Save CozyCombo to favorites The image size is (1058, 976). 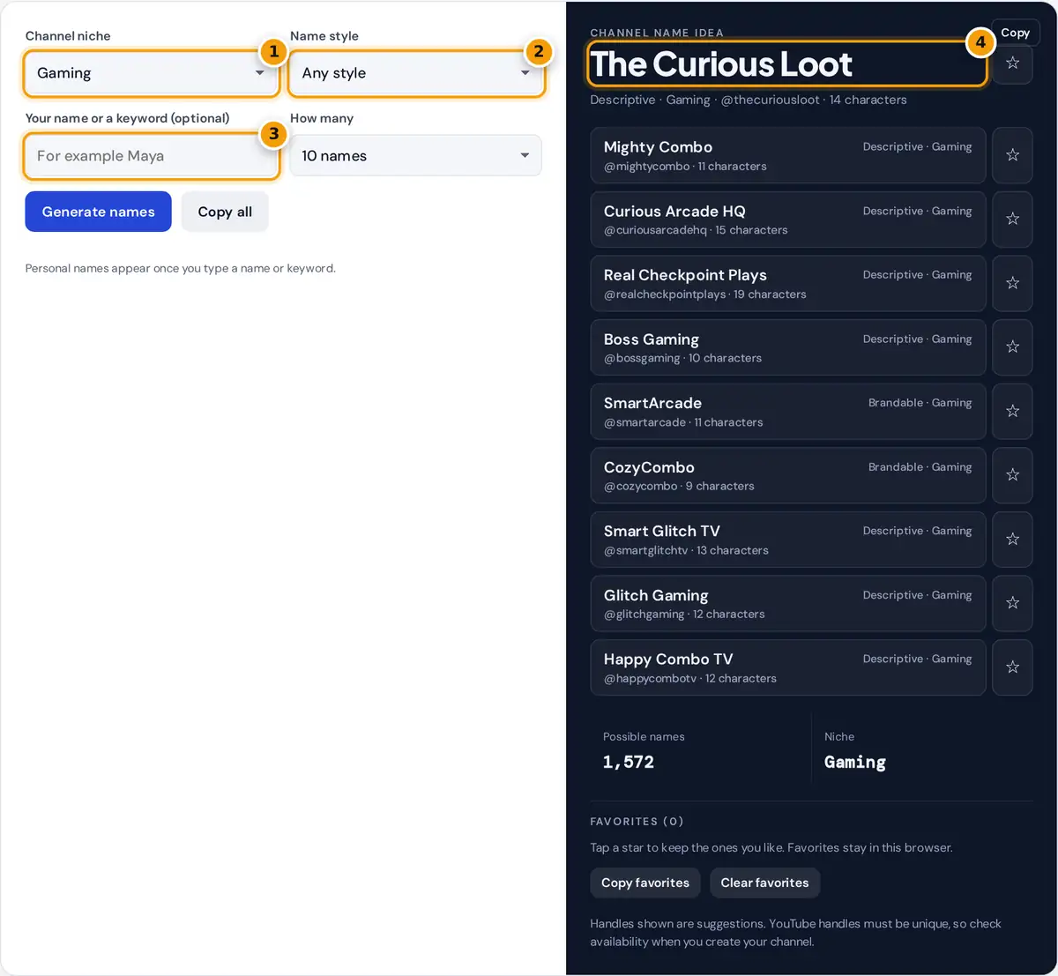pos(1012,475)
